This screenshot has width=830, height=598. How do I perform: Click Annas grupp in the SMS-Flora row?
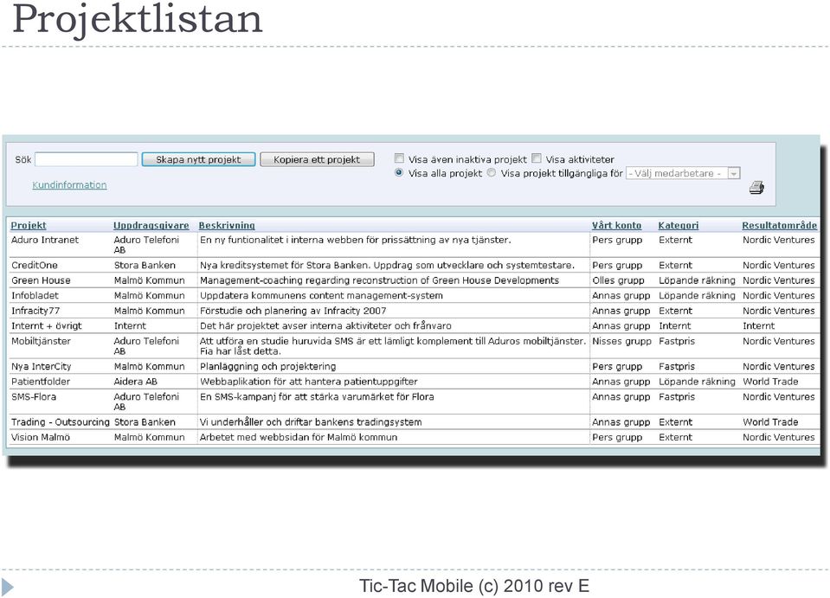coord(621,397)
